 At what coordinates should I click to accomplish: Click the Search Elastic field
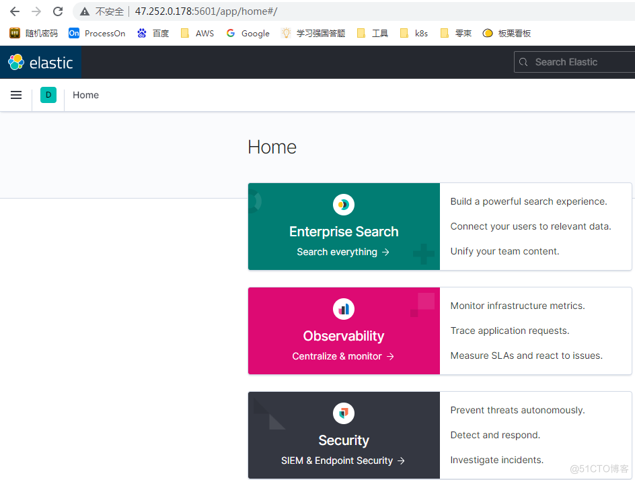pyautogui.click(x=574, y=62)
